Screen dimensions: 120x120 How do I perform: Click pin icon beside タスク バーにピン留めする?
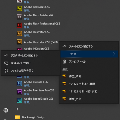coord(6,55)
